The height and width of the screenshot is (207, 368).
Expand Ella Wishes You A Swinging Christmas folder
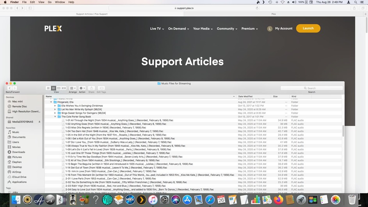[x=55, y=106]
